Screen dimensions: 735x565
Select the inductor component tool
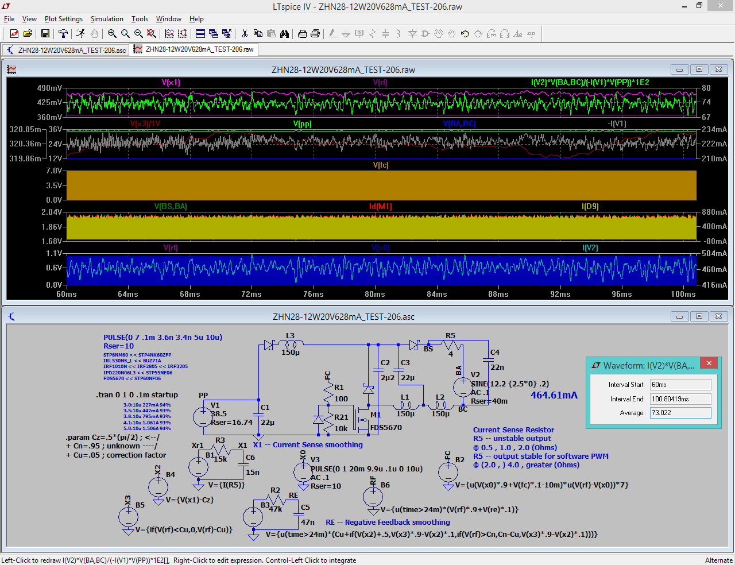399,34
